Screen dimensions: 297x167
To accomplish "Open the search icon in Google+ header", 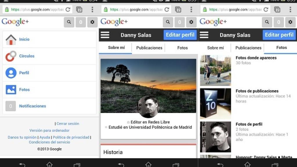I will pos(69,22).
